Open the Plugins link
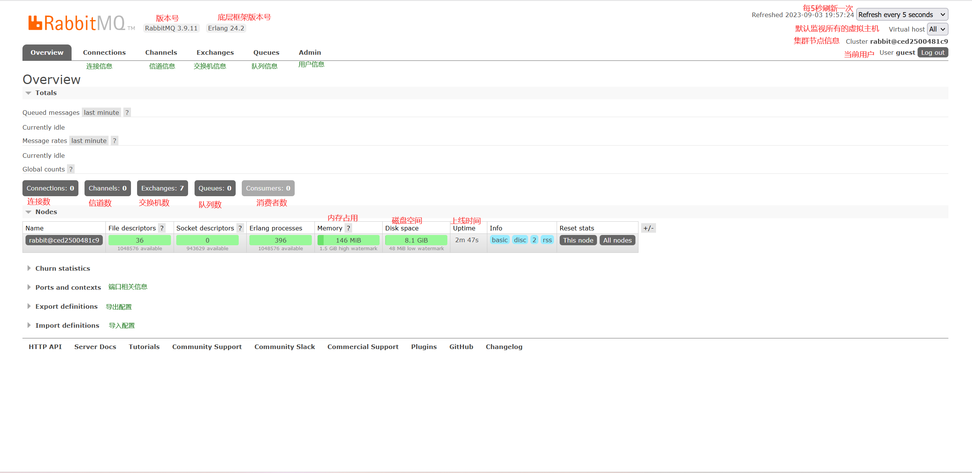 tap(424, 347)
